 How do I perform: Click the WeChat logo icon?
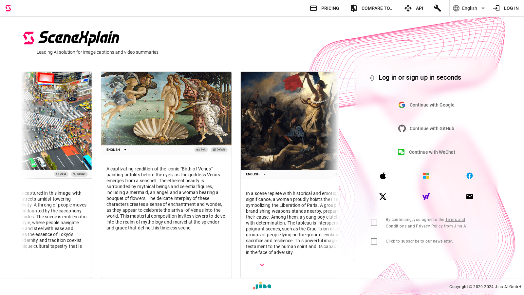tap(401, 152)
